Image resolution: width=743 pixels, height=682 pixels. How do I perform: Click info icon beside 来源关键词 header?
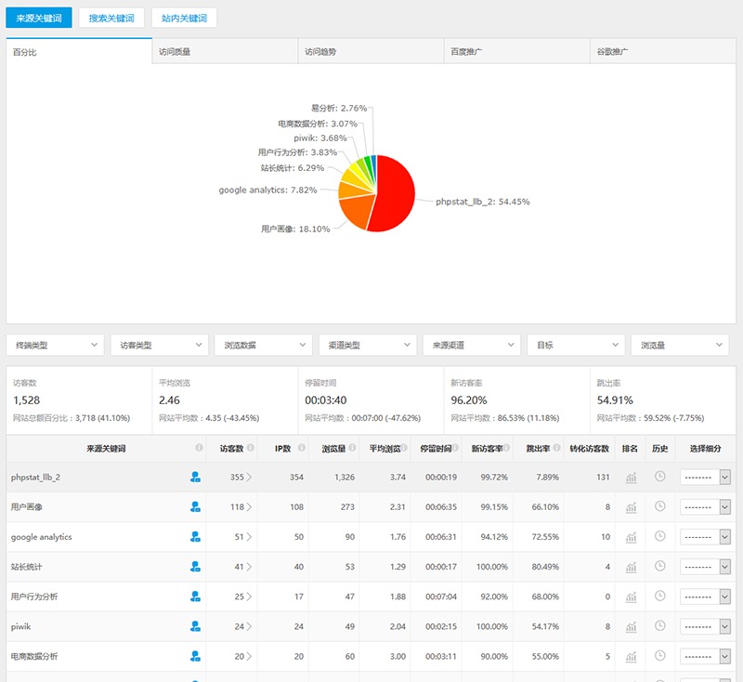tap(199, 448)
